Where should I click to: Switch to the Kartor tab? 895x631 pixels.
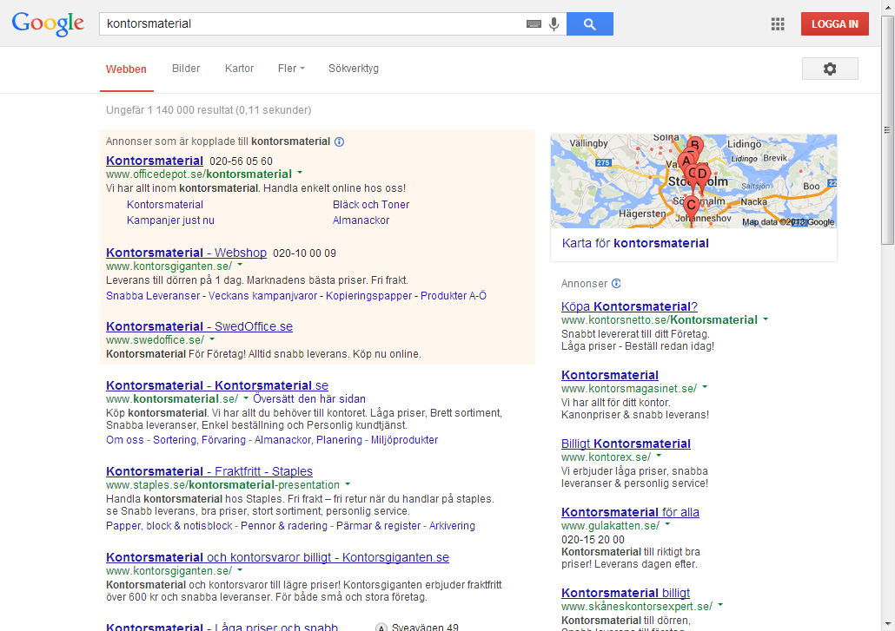(239, 69)
